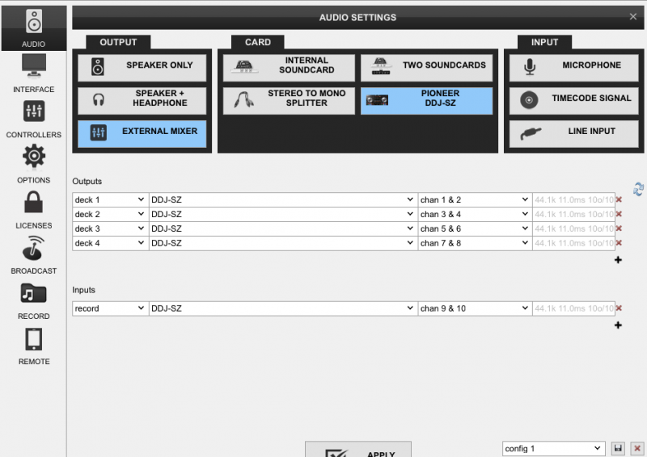This screenshot has height=457, width=647.
Task: Click the refresh audio devices icon
Action: 638,189
